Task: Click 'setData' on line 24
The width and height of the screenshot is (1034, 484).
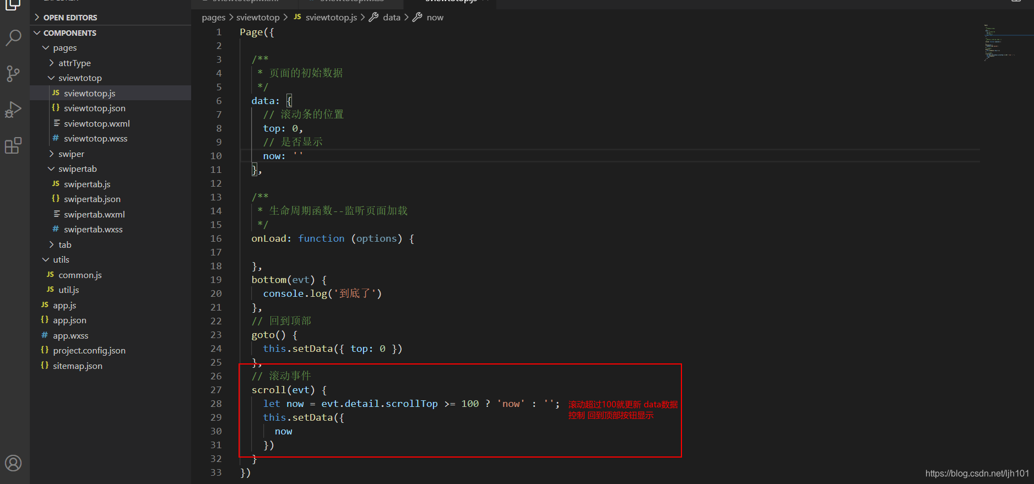Action: pos(313,349)
